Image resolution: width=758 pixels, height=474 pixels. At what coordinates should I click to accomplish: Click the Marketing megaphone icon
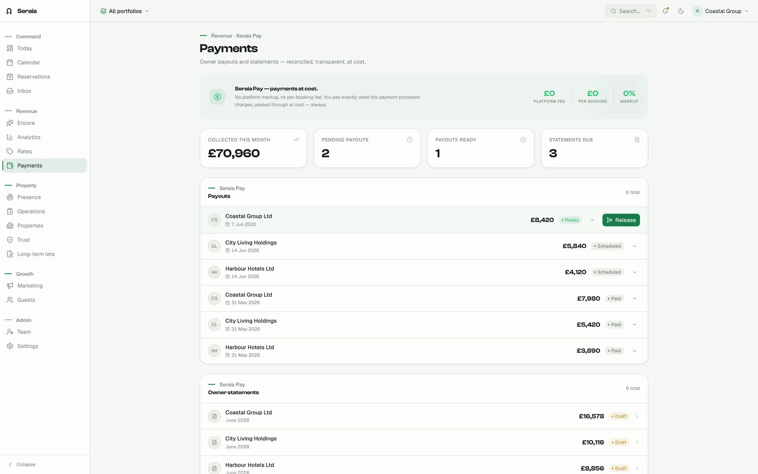[x=10, y=286]
